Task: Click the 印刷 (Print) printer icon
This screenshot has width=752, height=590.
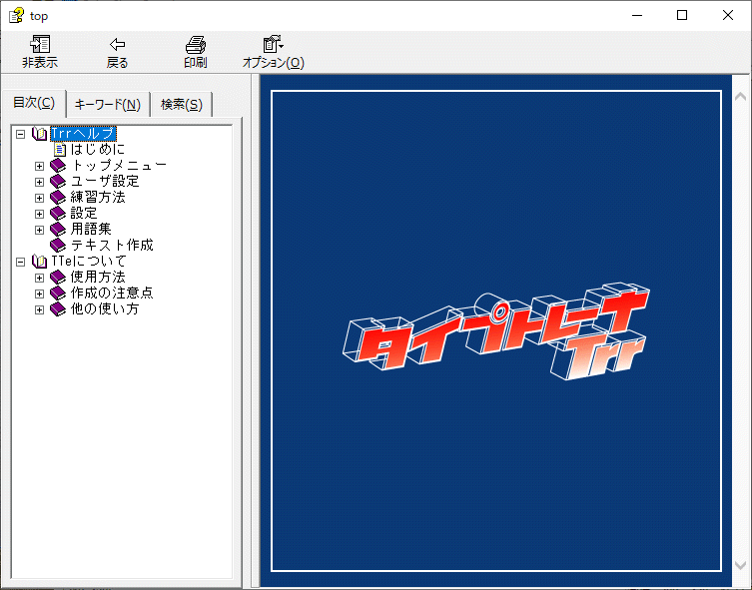Action: coord(196,45)
